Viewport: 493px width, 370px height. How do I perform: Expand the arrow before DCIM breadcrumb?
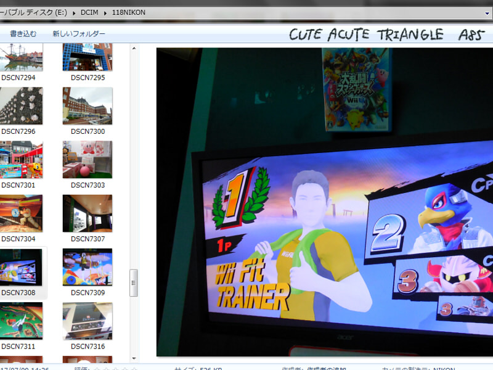point(74,13)
